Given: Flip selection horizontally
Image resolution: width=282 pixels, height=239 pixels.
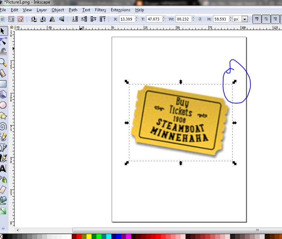Looking at the screenshot, I should [52, 19].
